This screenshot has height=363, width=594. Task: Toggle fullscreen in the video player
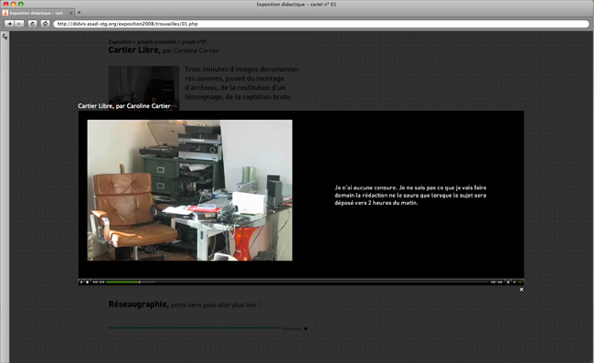pyautogui.click(x=508, y=282)
